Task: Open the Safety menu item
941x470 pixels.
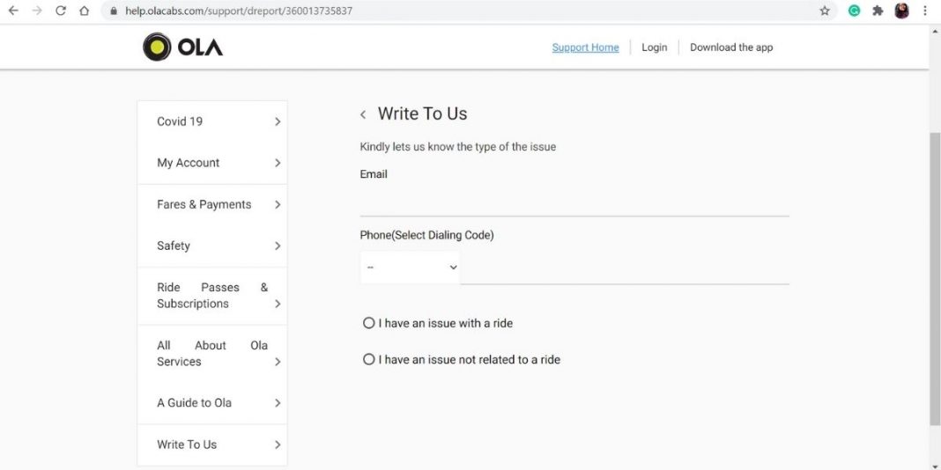Action: pyautogui.click(x=212, y=246)
